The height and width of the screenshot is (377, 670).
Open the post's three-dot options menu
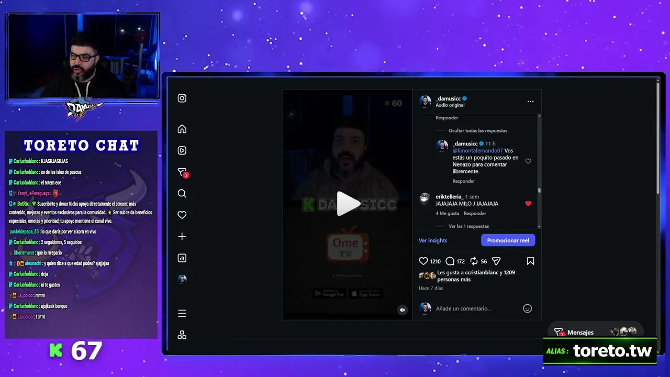[530, 102]
